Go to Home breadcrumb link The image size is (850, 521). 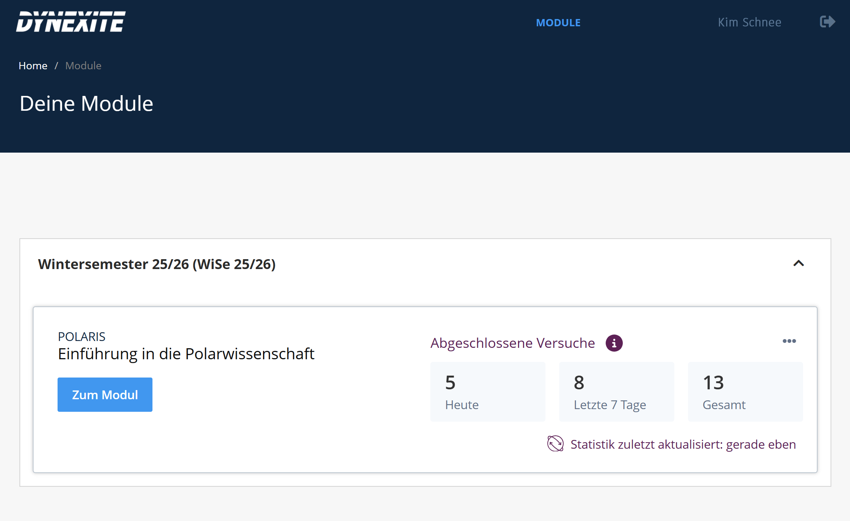(33, 65)
